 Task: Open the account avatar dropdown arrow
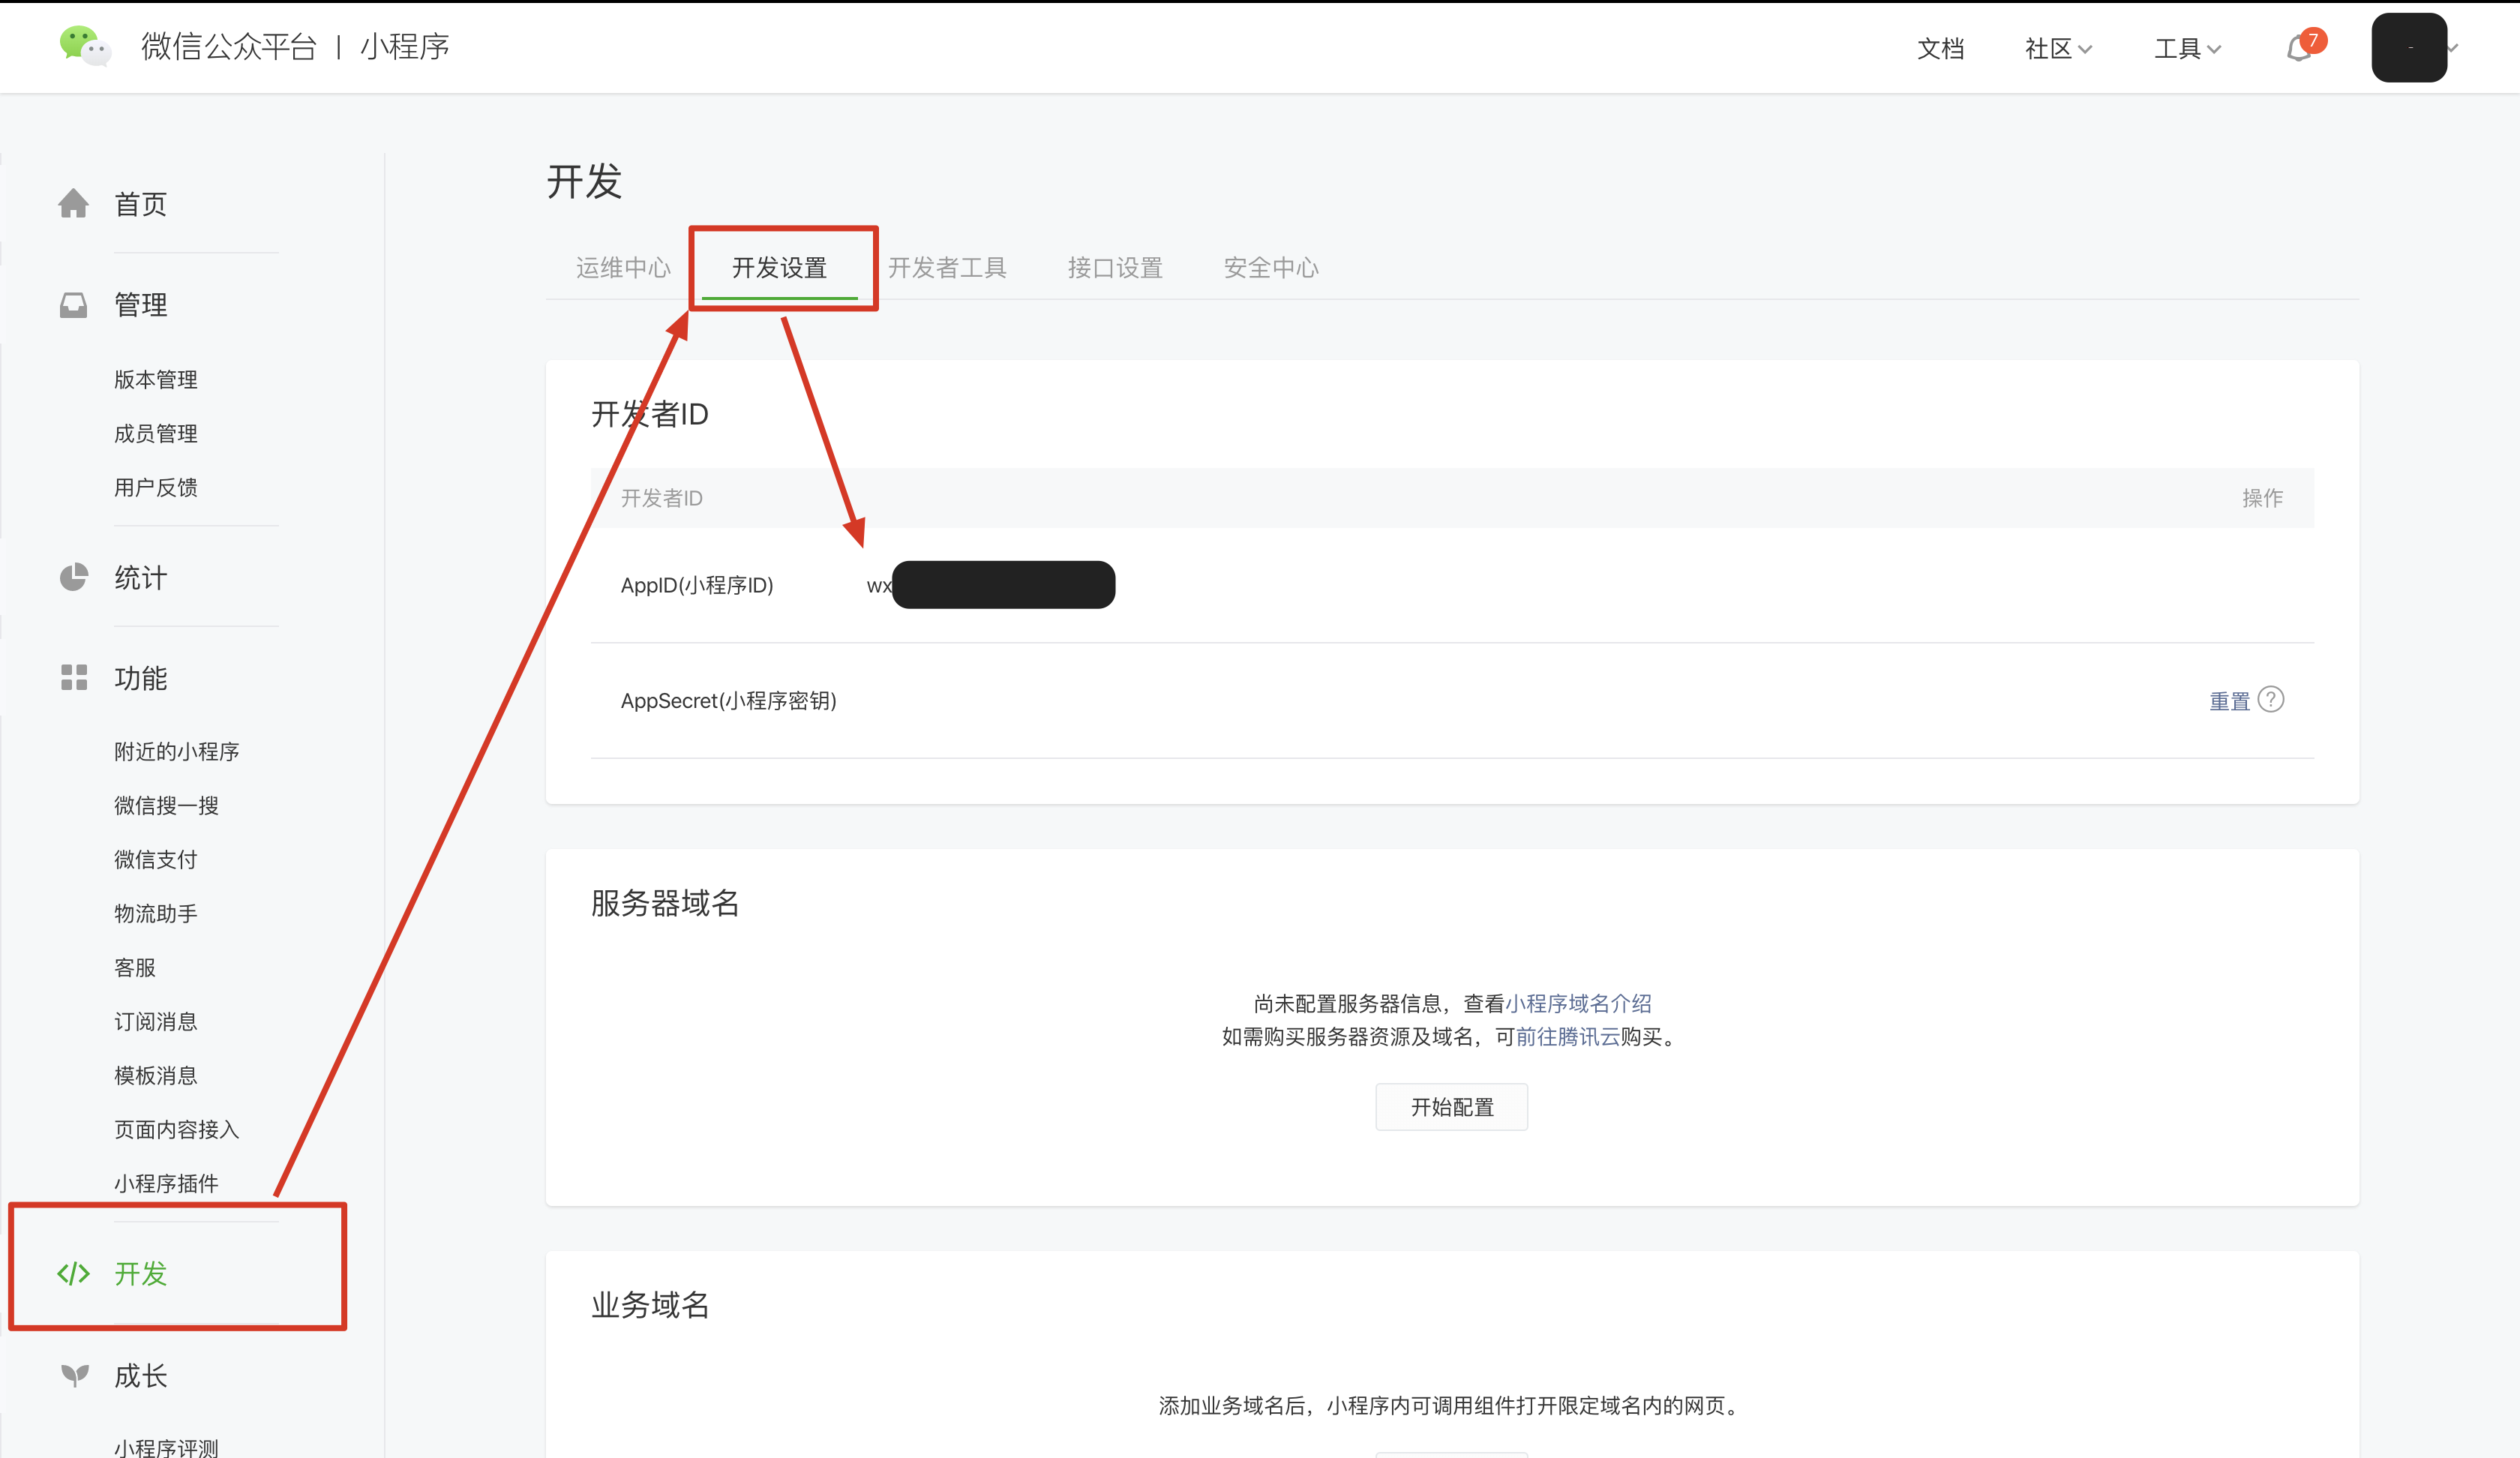(x=2453, y=48)
